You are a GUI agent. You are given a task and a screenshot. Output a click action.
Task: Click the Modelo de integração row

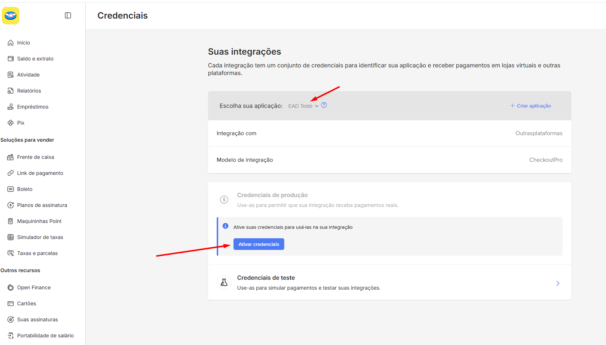coord(390,160)
